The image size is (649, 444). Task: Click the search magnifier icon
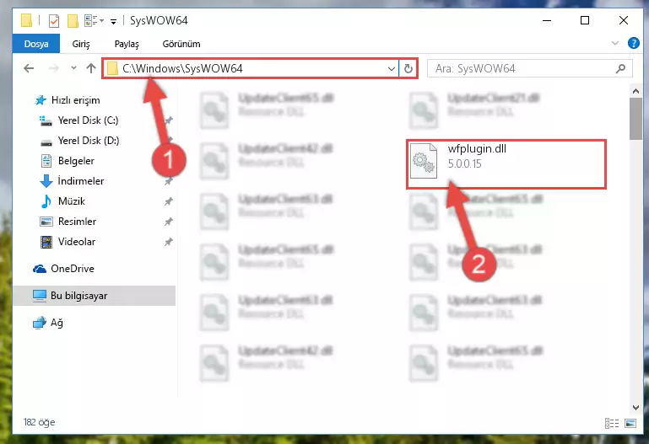[x=620, y=68]
